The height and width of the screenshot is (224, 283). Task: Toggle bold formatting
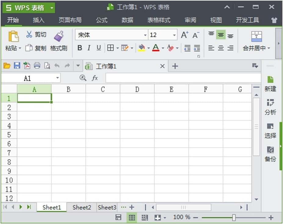point(79,48)
